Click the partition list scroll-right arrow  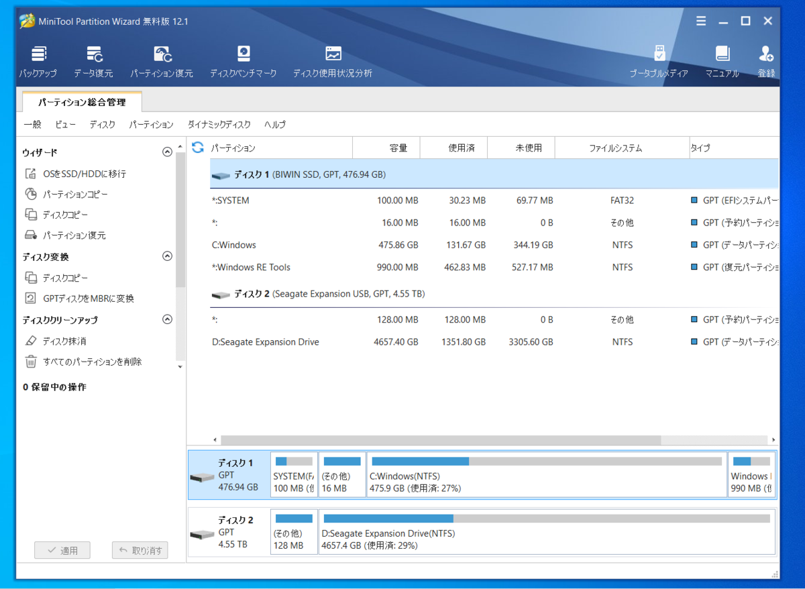[774, 440]
